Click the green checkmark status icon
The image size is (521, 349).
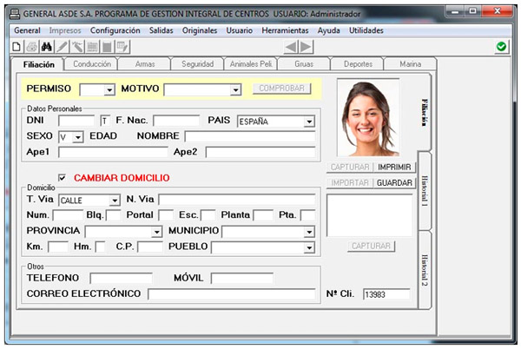pos(502,46)
